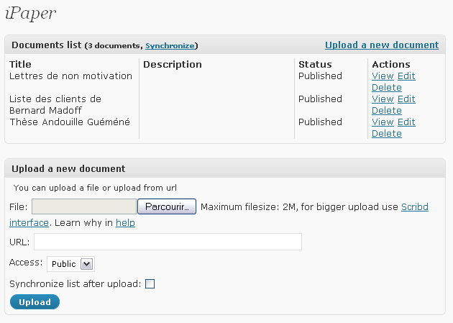
Task: Click the Parcourir file browse button
Action: [167, 206]
